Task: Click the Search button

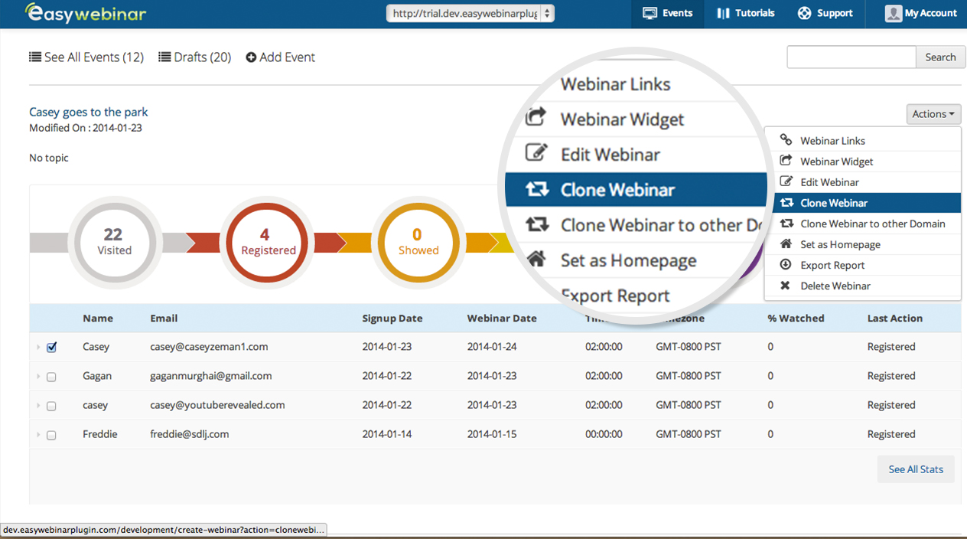Action: [940, 57]
